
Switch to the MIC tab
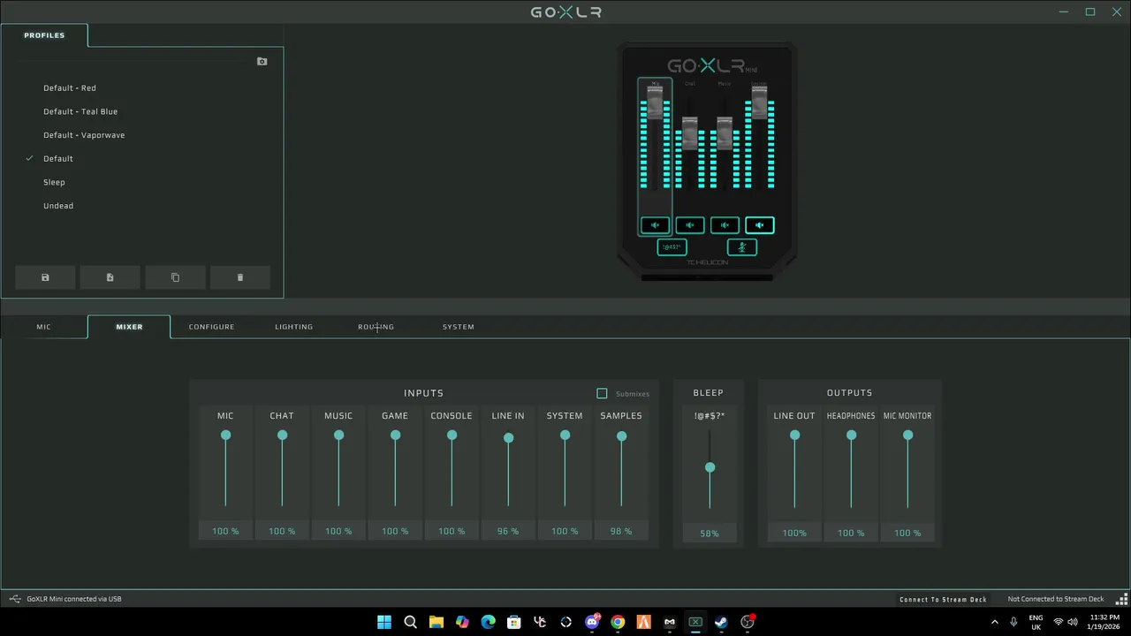(43, 327)
